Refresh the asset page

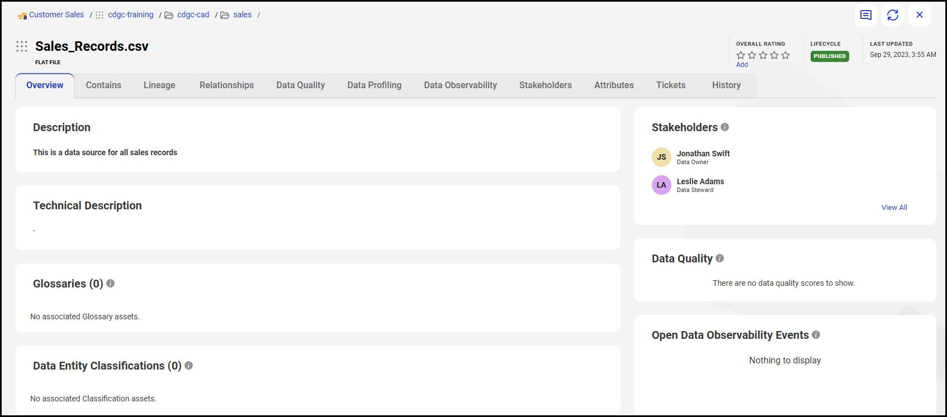coord(893,15)
